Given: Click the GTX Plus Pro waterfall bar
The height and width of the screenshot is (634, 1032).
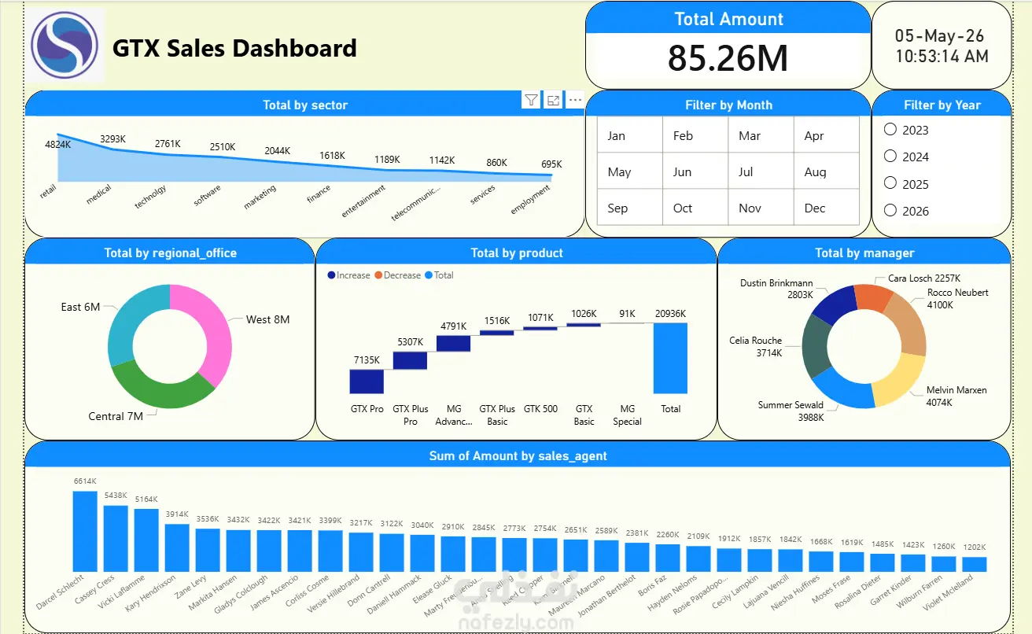Looking at the screenshot, I should pos(410,360).
